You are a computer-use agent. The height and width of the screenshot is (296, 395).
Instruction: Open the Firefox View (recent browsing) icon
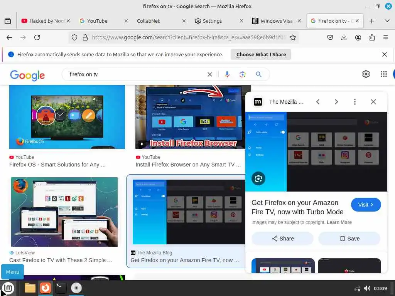click(8, 21)
